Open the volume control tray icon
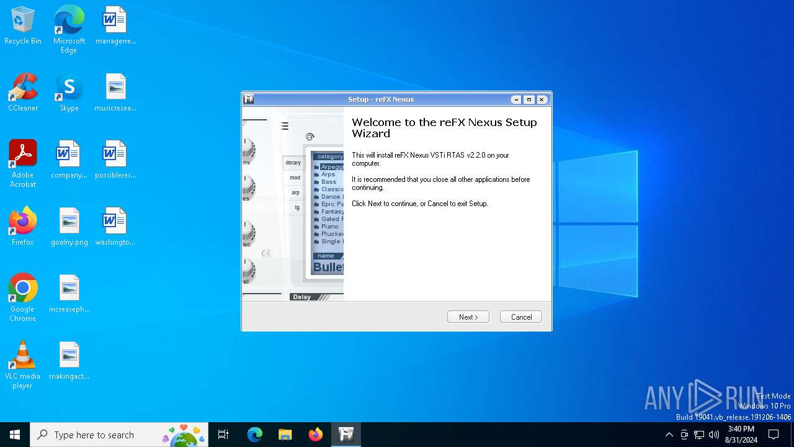This screenshot has height=447, width=794. tap(714, 435)
